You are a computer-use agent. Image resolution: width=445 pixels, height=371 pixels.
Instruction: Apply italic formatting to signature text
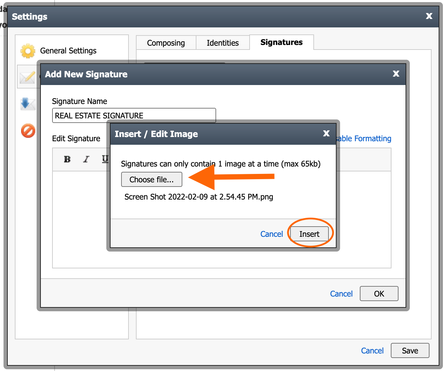(86, 159)
